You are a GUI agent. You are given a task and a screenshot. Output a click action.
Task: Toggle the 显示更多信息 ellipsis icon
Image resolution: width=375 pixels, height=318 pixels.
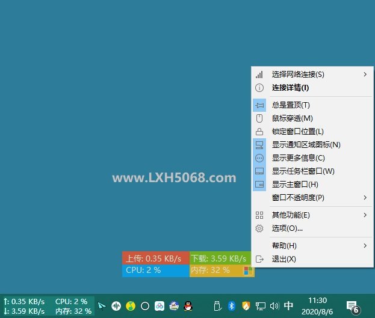[259, 158]
